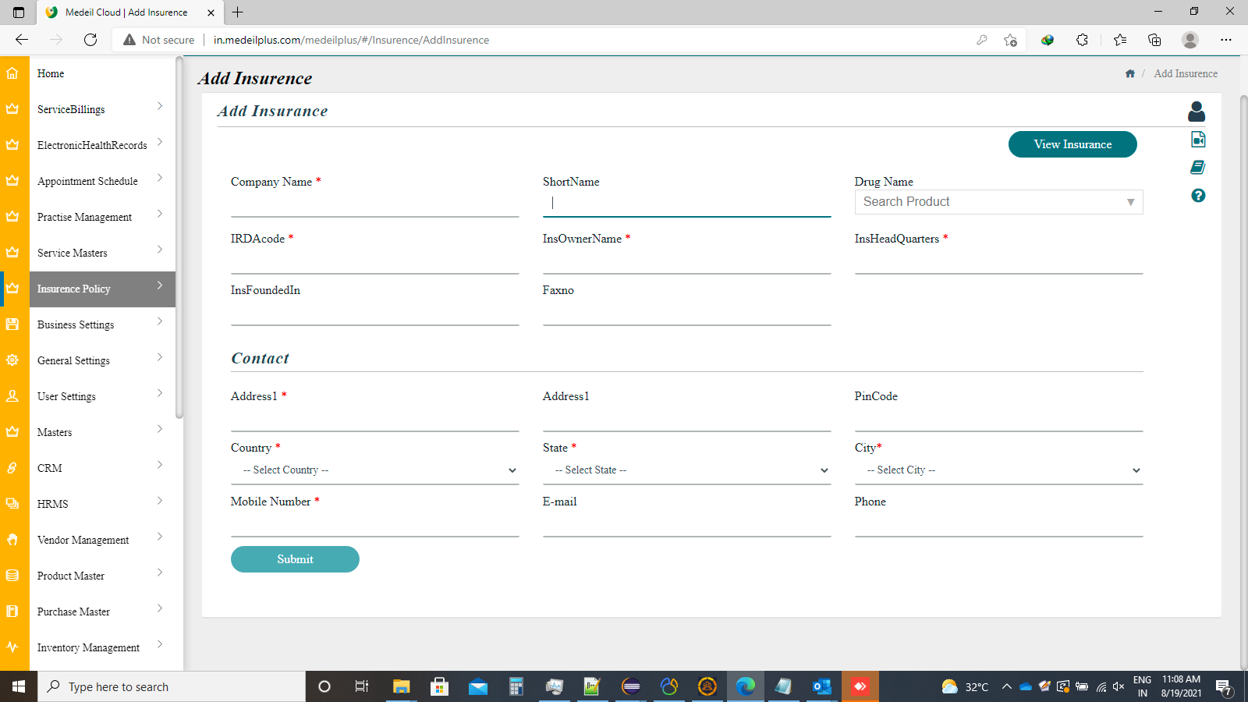Screen dimensions: 1248x702
Task: Click the General Settings gear icon
Action: 12,360
